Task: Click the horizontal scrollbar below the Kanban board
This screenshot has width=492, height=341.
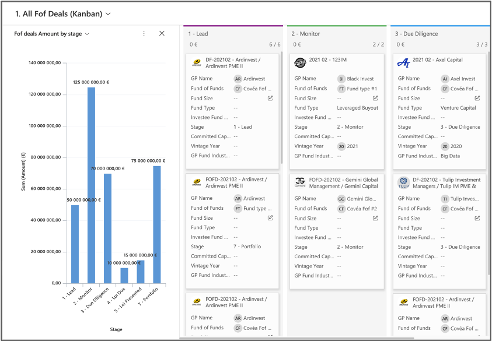Action: click(x=296, y=338)
